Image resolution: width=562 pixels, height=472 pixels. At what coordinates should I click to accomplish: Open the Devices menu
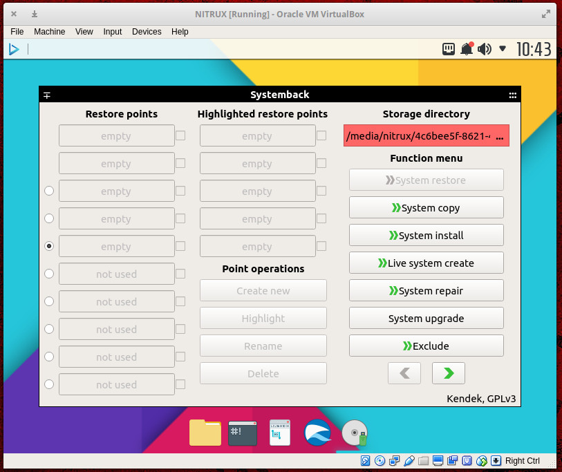147,32
